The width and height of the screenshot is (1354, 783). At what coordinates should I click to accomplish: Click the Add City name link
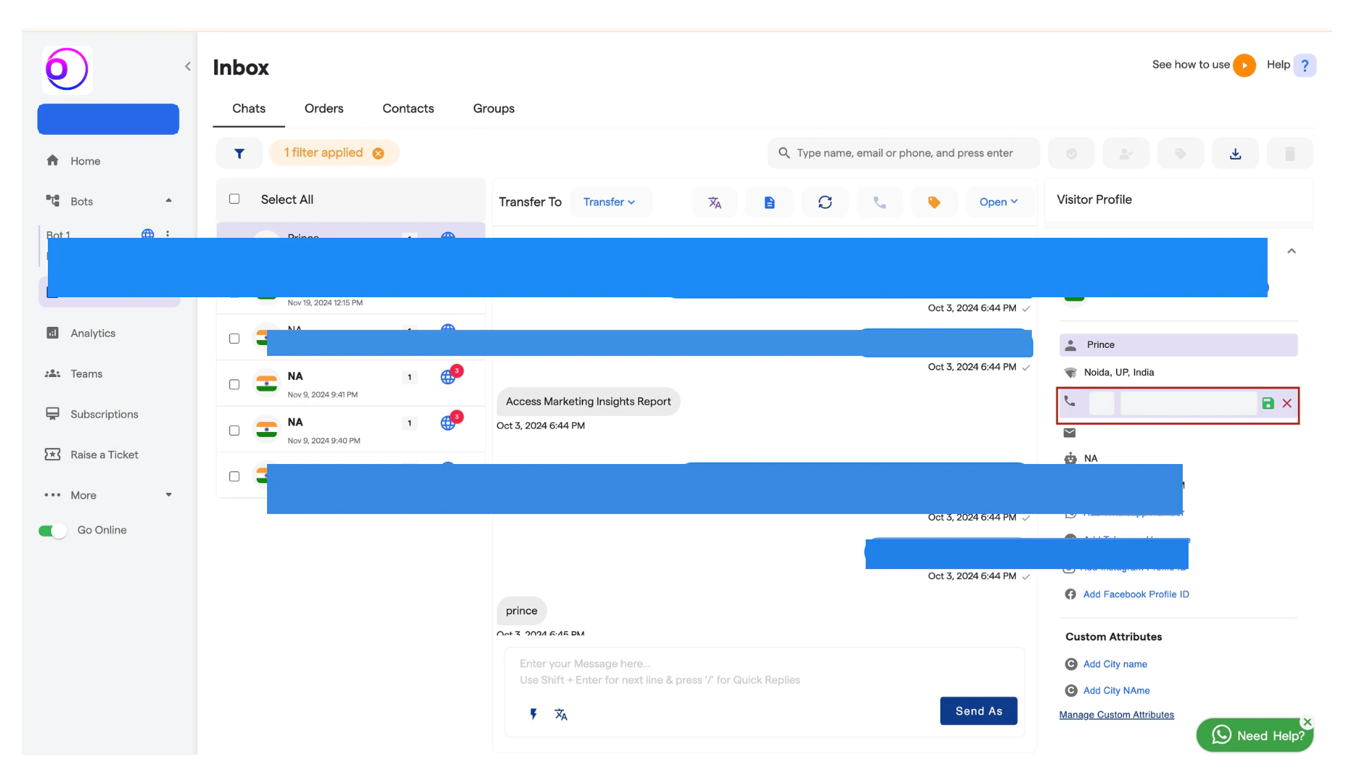click(1115, 664)
